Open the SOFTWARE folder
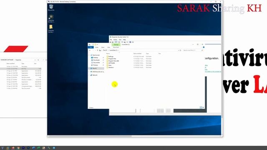 coord(111,63)
